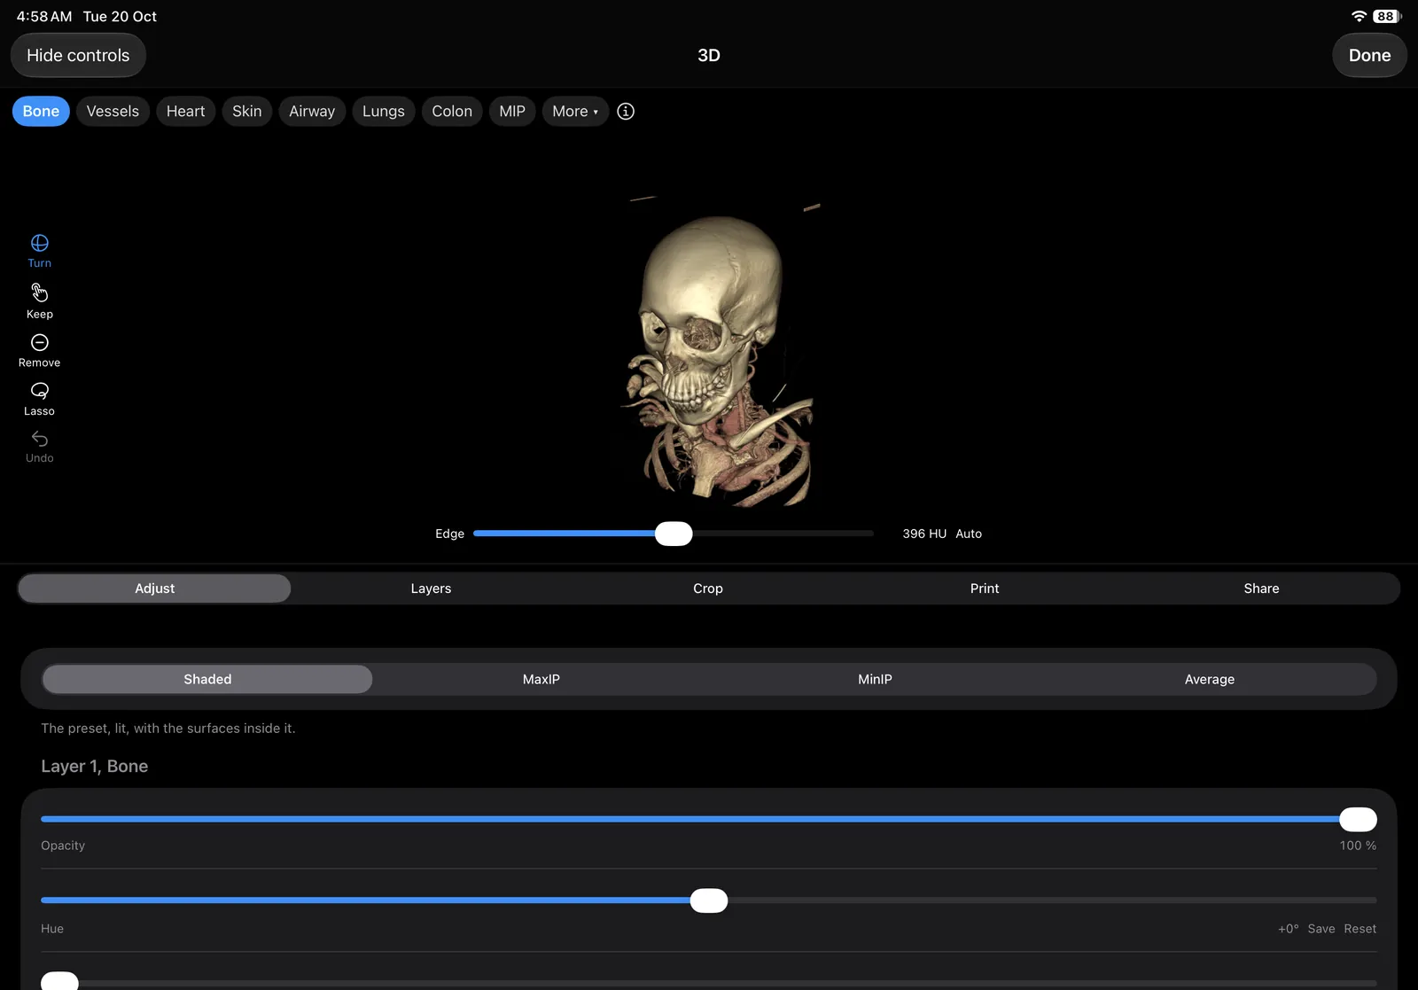Viewport: 1418px width, 990px height.
Task: Choose the MIP preset
Action: (x=512, y=111)
